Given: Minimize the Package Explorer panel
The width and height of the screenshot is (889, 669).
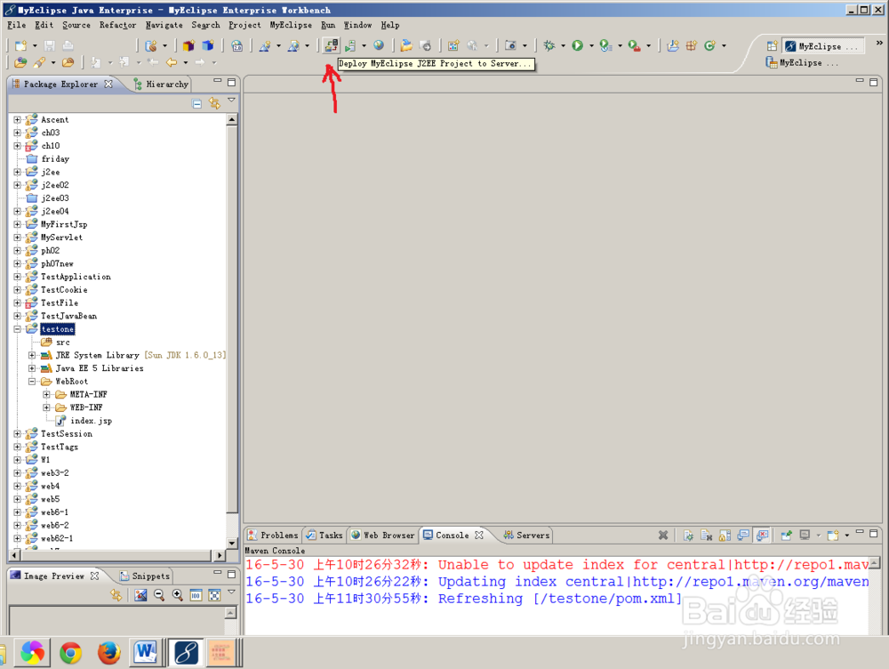Looking at the screenshot, I should 217,81.
